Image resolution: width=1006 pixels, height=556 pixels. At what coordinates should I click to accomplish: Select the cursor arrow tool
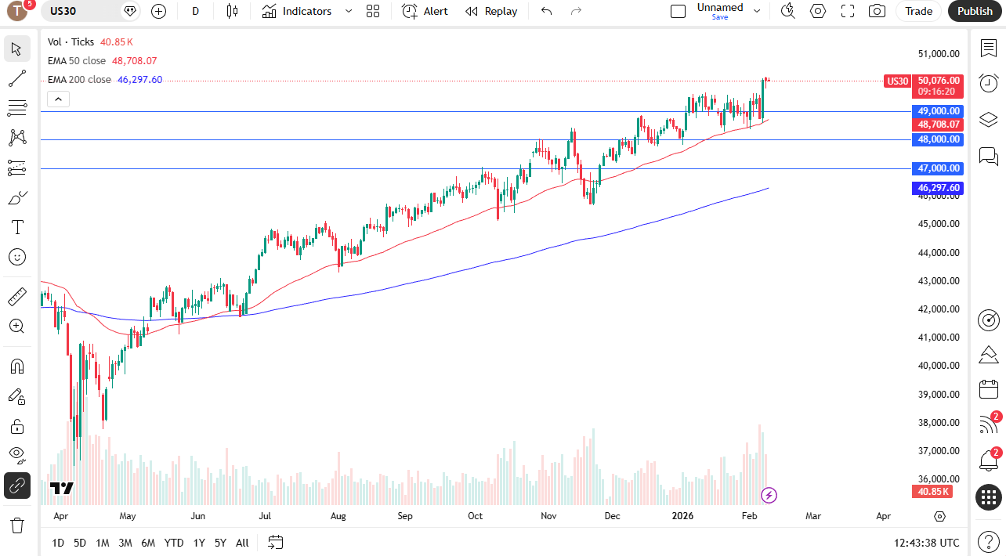pos(17,49)
